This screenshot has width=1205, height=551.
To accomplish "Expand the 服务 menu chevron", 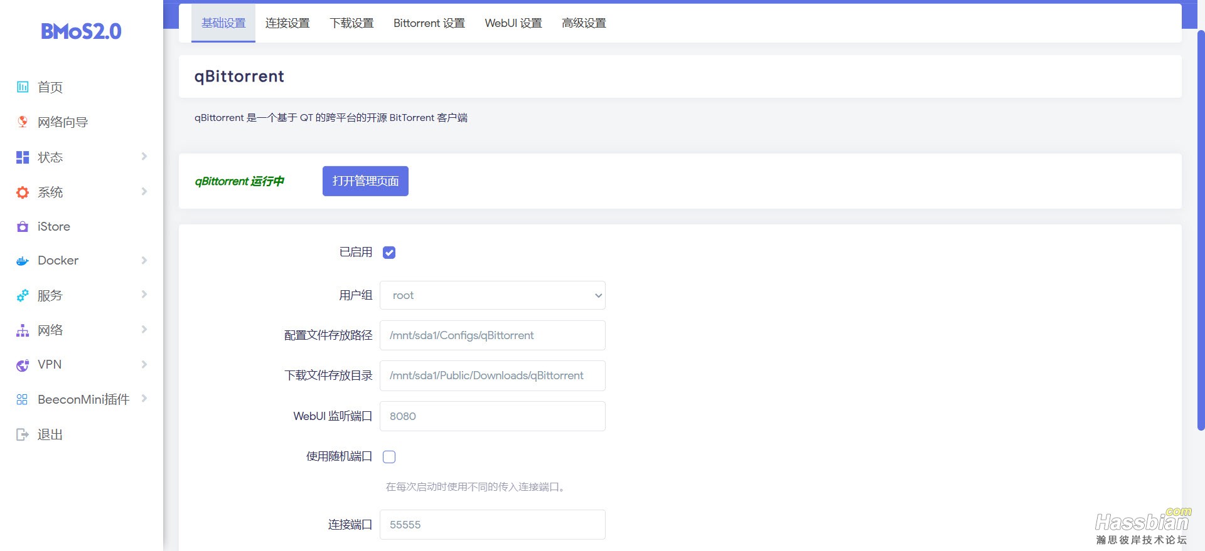I will (x=144, y=294).
